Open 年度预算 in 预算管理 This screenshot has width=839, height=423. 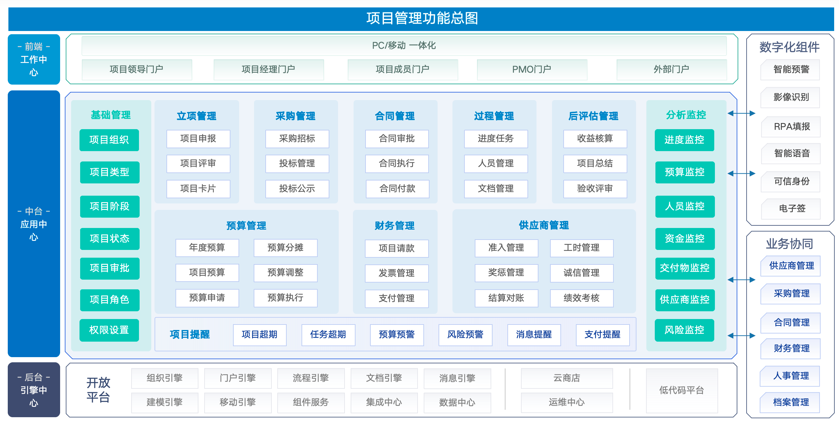(207, 248)
